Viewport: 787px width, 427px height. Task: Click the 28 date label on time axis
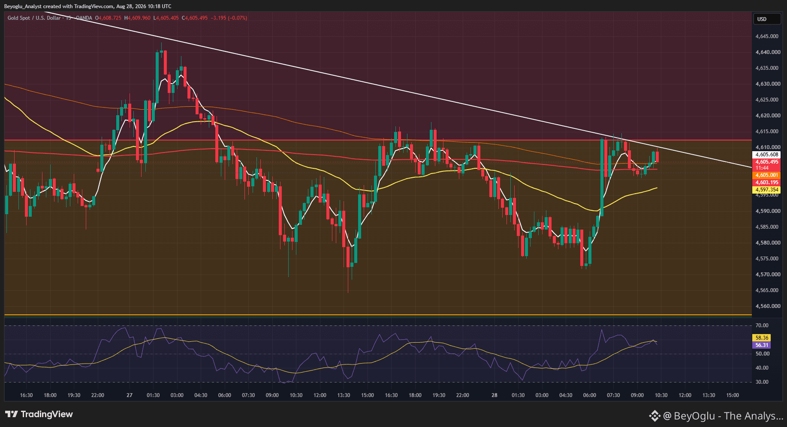pyautogui.click(x=495, y=395)
